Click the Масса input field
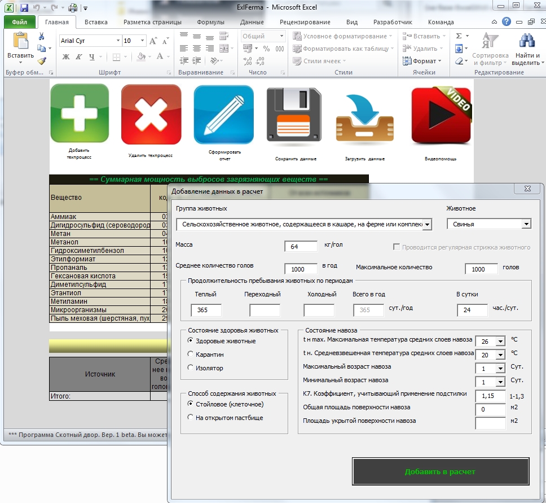 [x=301, y=246]
